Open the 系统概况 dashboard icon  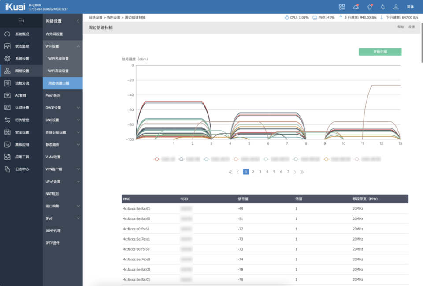(7, 34)
